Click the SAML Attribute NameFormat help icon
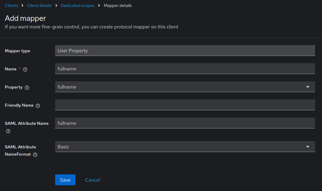The image size is (322, 191). click(35, 154)
